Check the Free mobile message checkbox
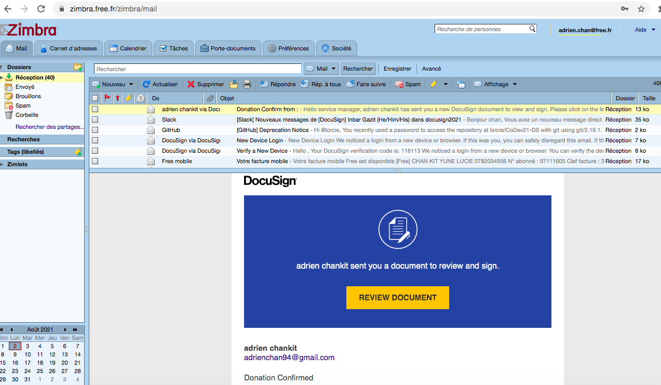661x385 pixels. pyautogui.click(x=95, y=161)
